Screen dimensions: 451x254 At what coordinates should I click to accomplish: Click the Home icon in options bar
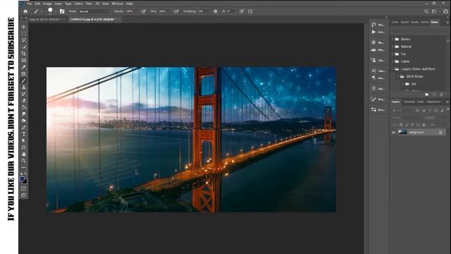(x=25, y=11)
